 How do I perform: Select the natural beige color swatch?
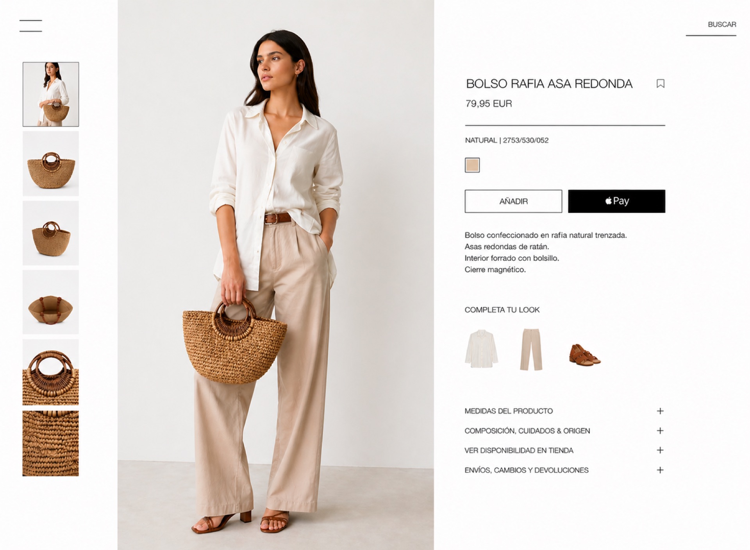click(x=472, y=165)
